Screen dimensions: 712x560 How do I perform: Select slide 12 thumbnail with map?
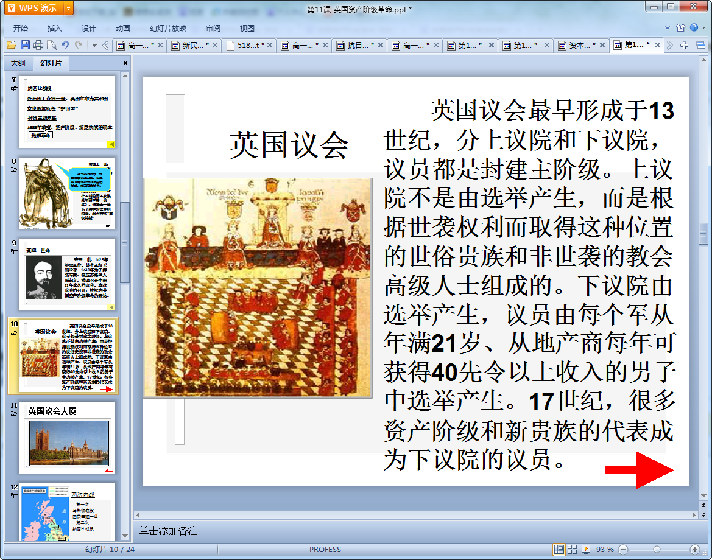click(67, 512)
